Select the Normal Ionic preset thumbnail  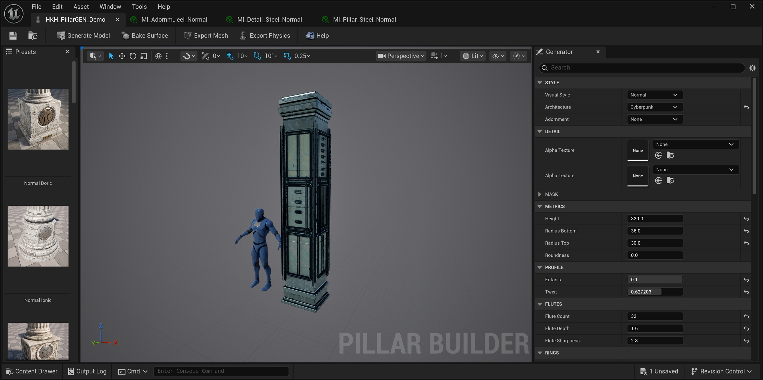click(38, 236)
